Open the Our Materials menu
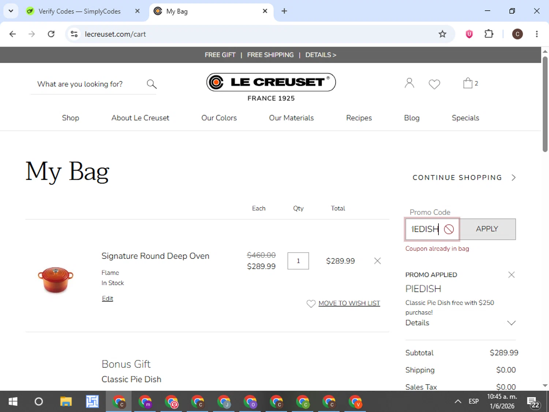The width and height of the screenshot is (549, 412). click(x=291, y=118)
